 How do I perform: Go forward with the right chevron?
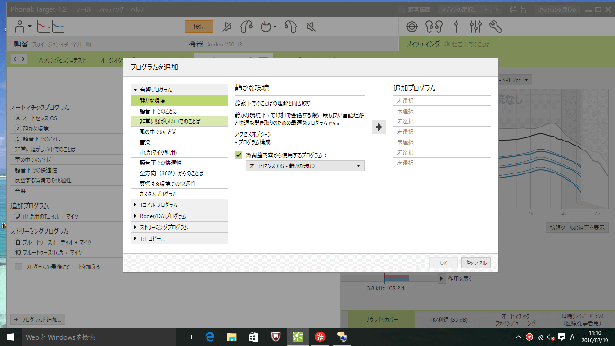pos(23,59)
